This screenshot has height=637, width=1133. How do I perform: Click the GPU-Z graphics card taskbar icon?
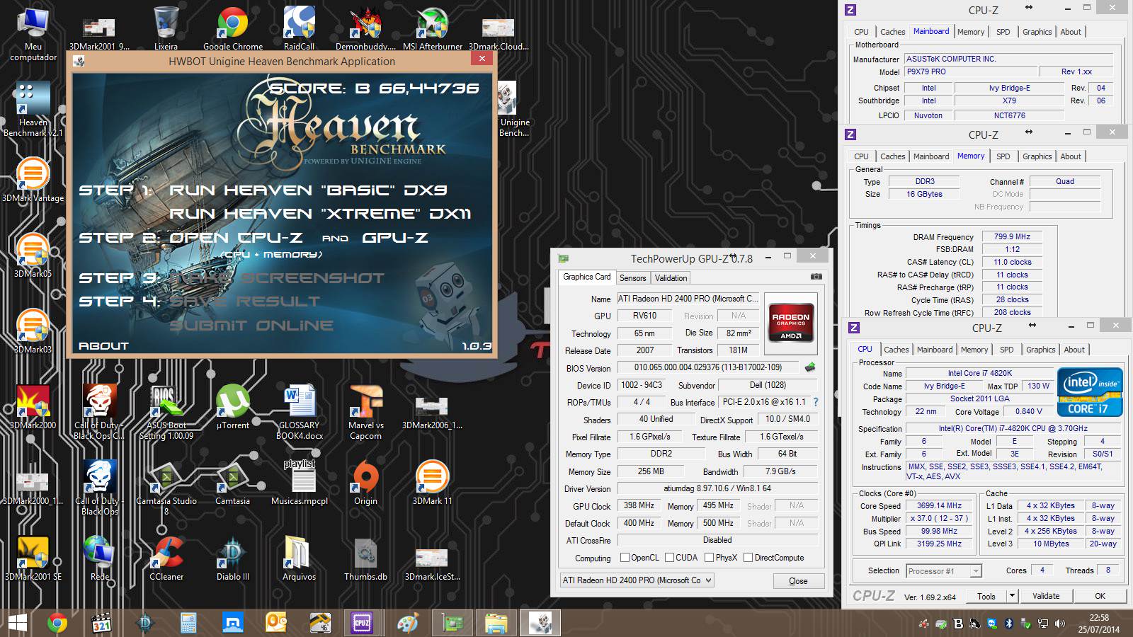(452, 623)
